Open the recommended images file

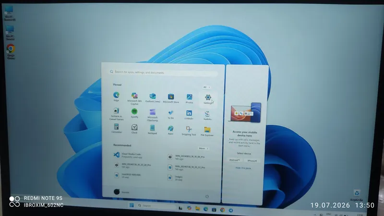tap(175, 178)
